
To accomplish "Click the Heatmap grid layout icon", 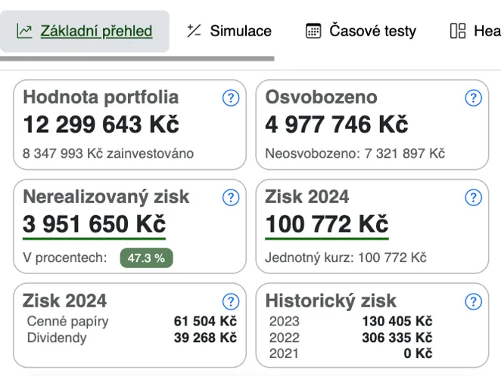I will click(x=458, y=31).
